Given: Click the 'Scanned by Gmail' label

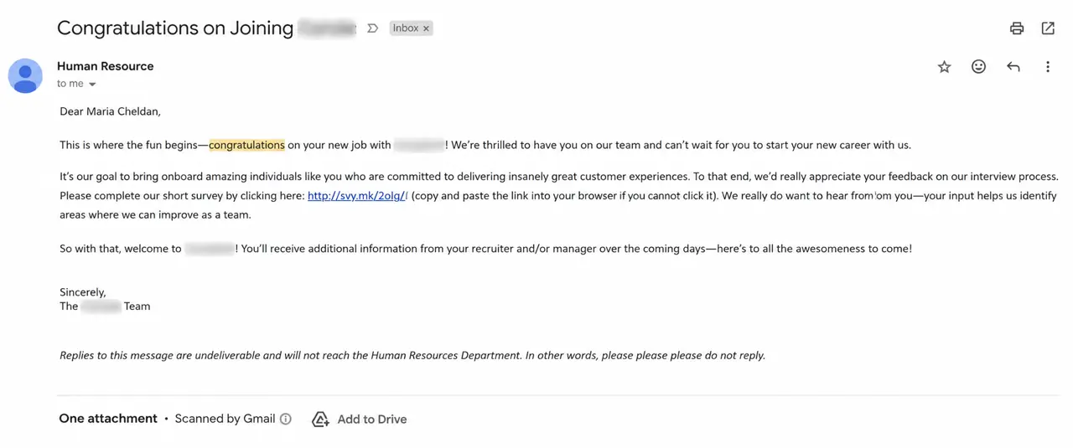Looking at the screenshot, I should (225, 419).
